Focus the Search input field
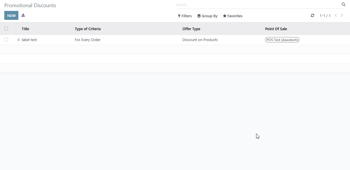Image resolution: width=350 pixels, height=170 pixels. 258,5
